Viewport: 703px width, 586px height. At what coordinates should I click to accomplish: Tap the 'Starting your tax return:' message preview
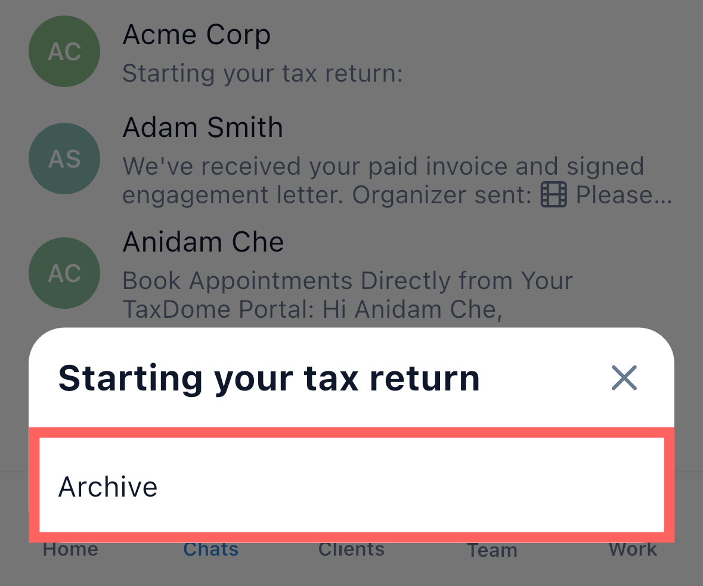pos(262,74)
